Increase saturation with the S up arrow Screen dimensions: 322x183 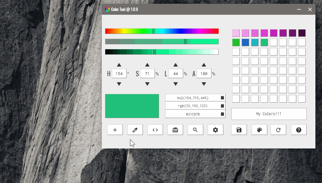pyautogui.click(x=147, y=65)
